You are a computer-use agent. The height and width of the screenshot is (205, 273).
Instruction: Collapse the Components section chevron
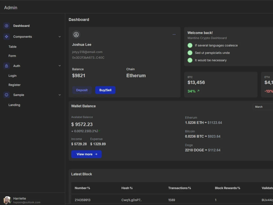coord(60,37)
